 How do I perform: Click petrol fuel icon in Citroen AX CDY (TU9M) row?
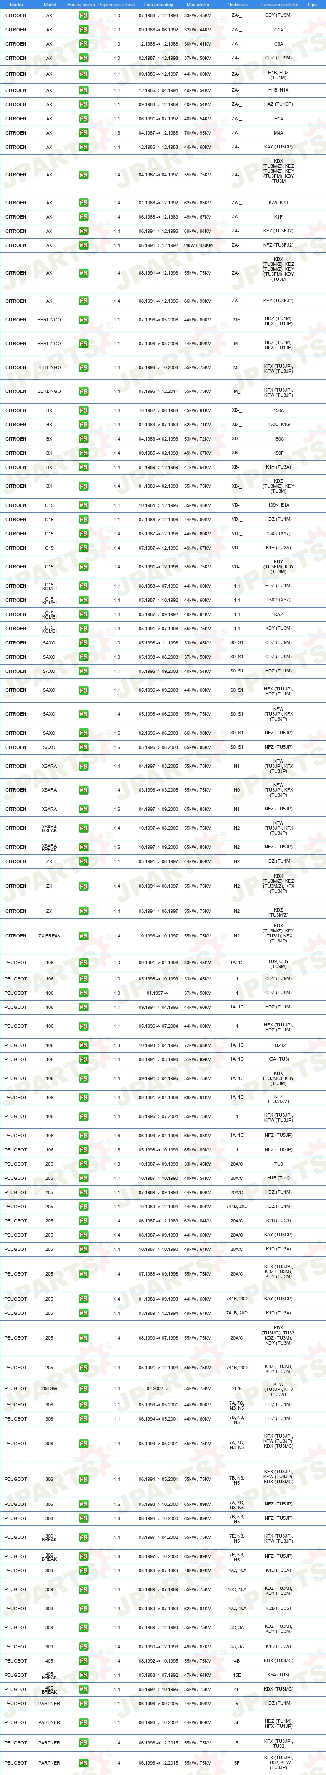point(83,15)
